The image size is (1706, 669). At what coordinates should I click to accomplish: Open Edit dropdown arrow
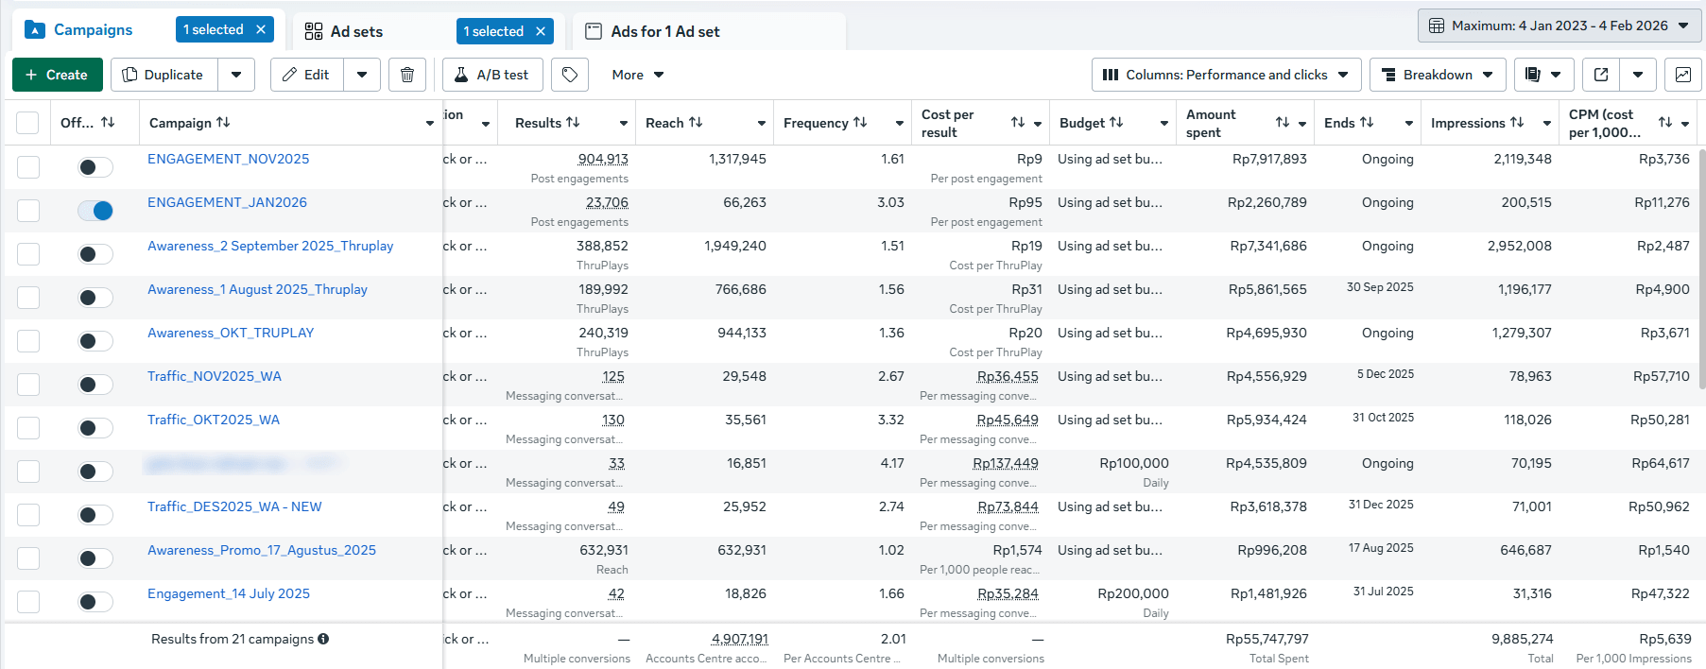[x=362, y=75]
